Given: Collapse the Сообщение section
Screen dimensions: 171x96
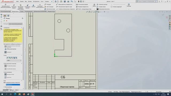Looking at the screenshot, I should click(x=21, y=28).
